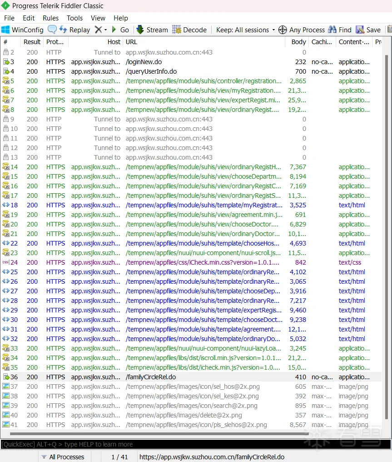Select the icheck.min.js session URL

click(x=203, y=367)
